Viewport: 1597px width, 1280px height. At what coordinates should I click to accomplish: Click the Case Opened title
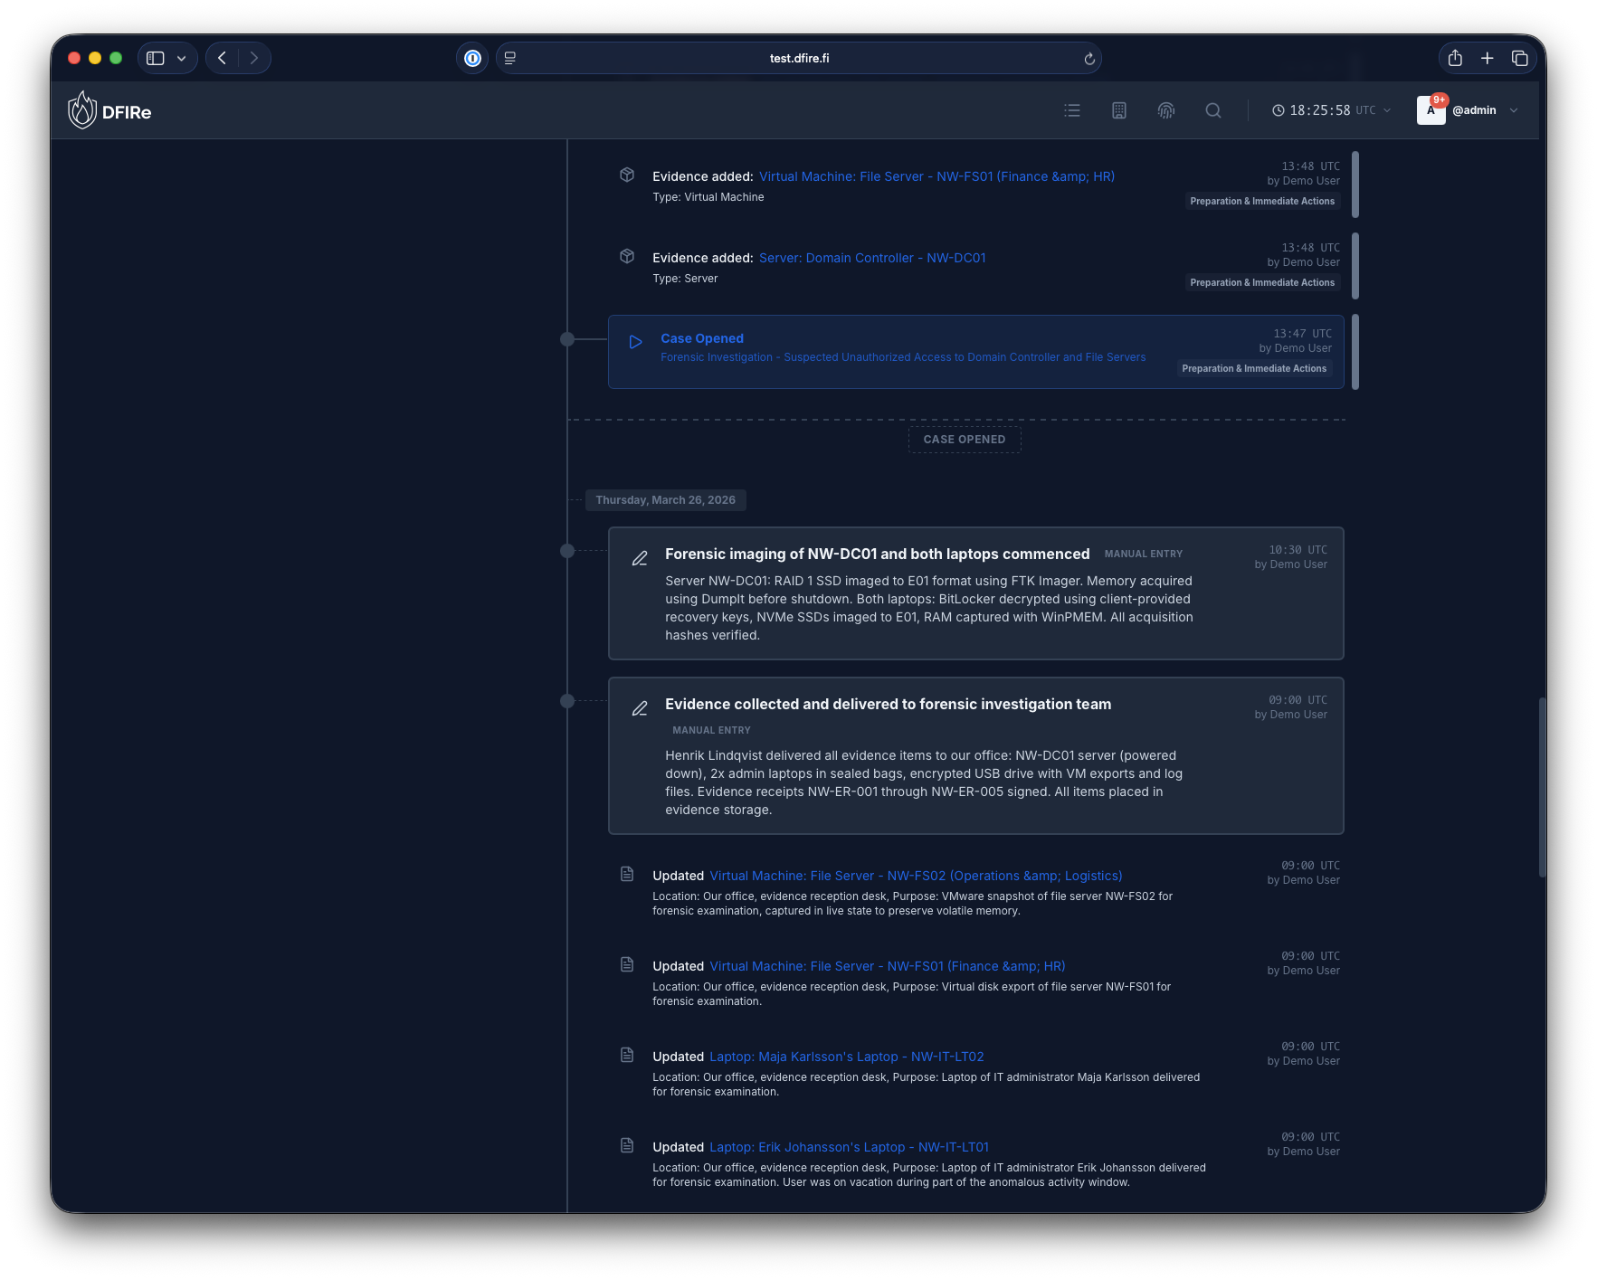point(702,338)
